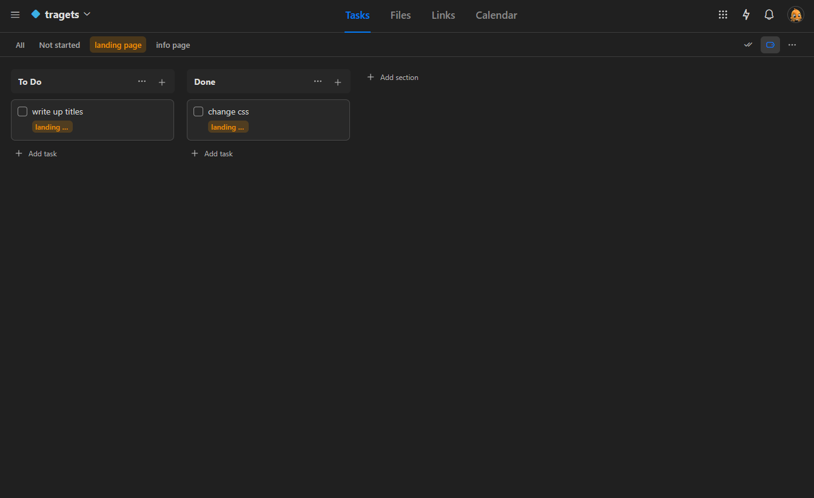Viewport: 814px width, 498px height.
Task: Select the All filter
Action: [20, 45]
